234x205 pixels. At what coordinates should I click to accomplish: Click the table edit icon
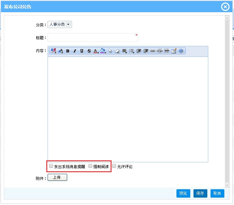click(174, 51)
